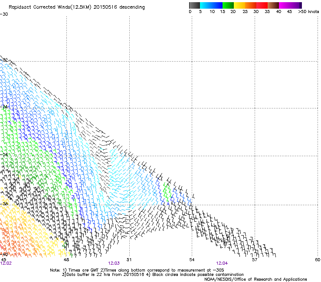Click legend tick label '40'
The height and width of the screenshot is (282, 321).
278,12
